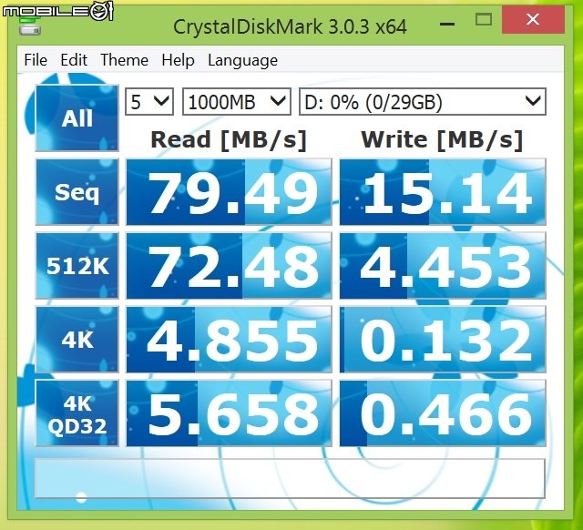
Task: Expand the D: drive selection dropdown
Action: pyautogui.click(x=423, y=101)
